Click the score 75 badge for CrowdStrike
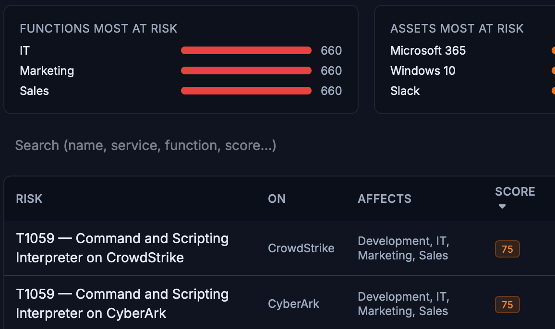This screenshot has height=329, width=555. click(x=507, y=249)
